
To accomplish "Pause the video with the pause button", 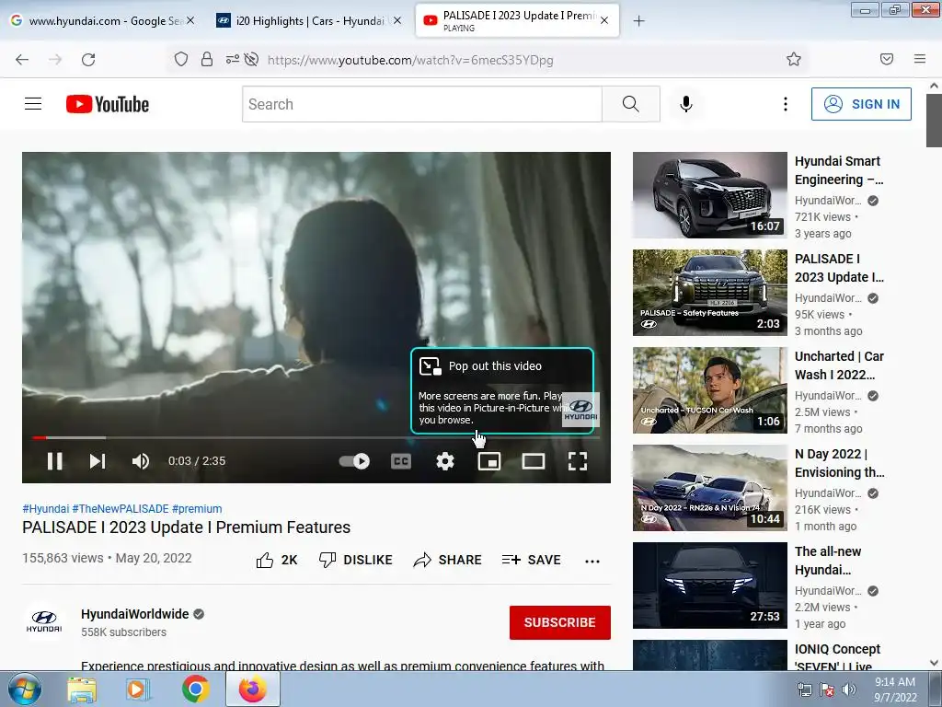I will [54, 461].
